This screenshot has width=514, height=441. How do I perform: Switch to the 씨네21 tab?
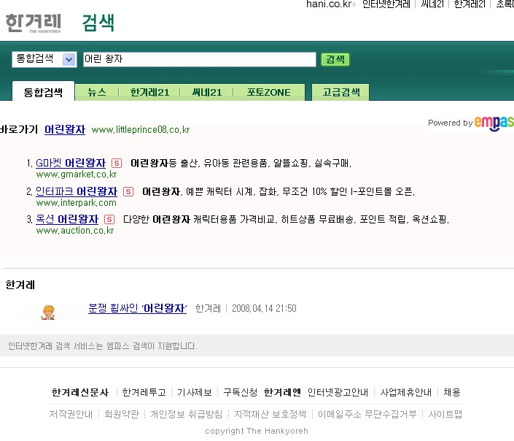point(207,92)
